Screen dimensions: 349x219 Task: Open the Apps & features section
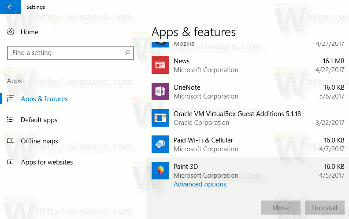point(45,99)
